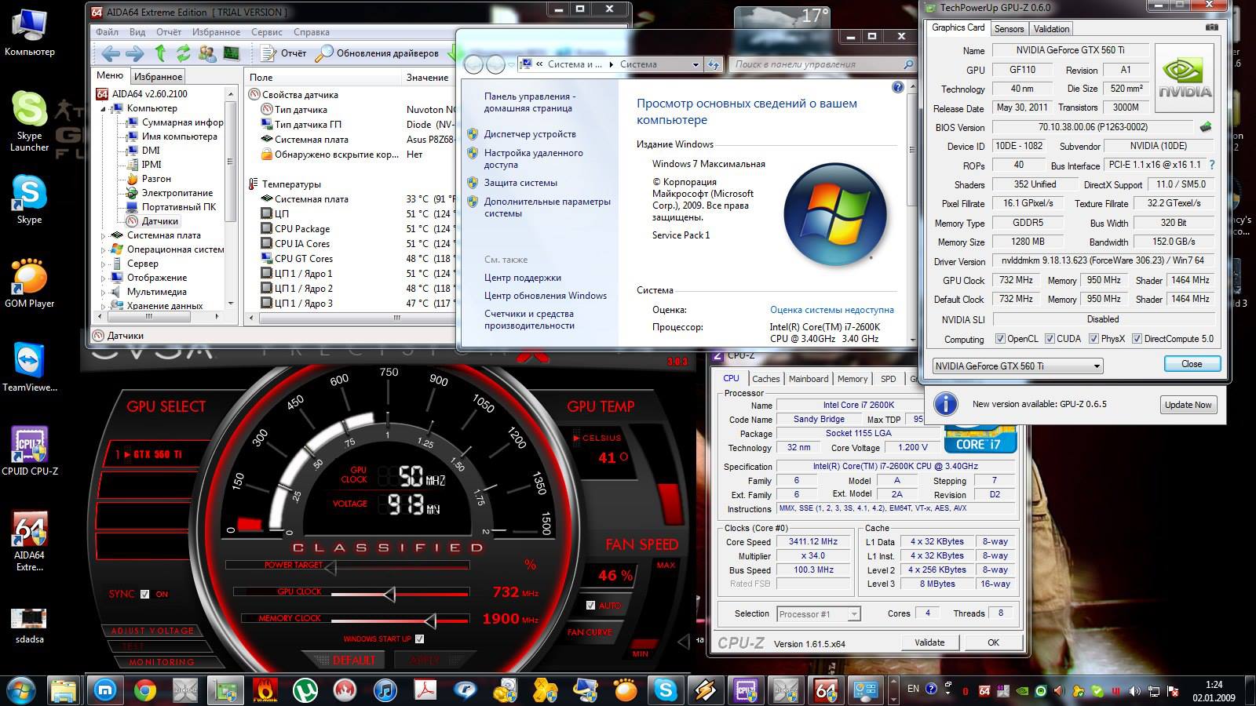Click the BIOS save chip icon in GPU-Z
This screenshot has width=1256, height=706.
[1206, 127]
